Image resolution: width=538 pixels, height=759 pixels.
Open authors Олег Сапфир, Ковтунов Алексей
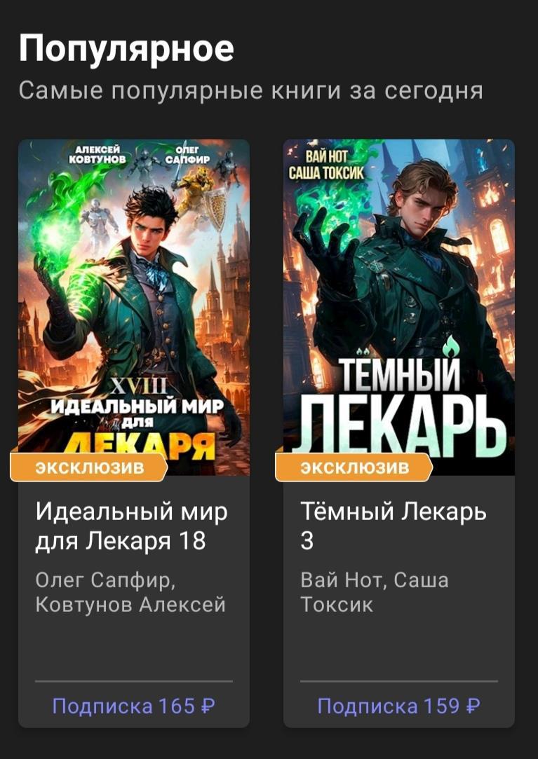click(x=130, y=592)
